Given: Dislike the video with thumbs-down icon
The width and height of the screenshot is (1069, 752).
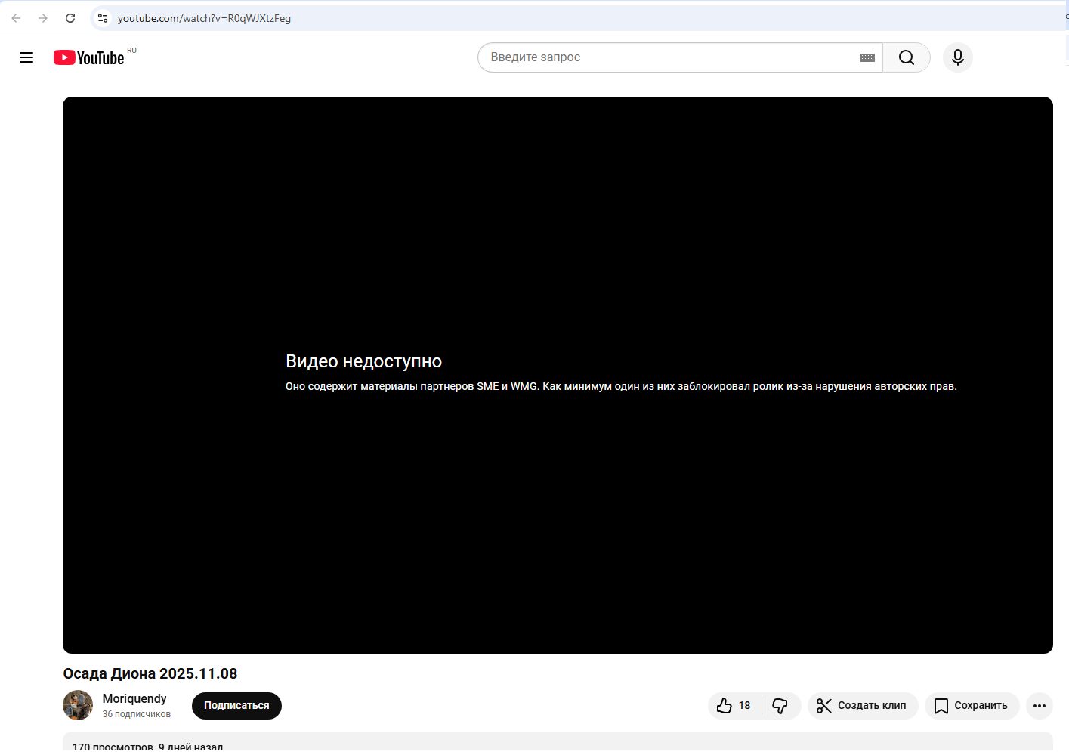Looking at the screenshot, I should [x=780, y=705].
